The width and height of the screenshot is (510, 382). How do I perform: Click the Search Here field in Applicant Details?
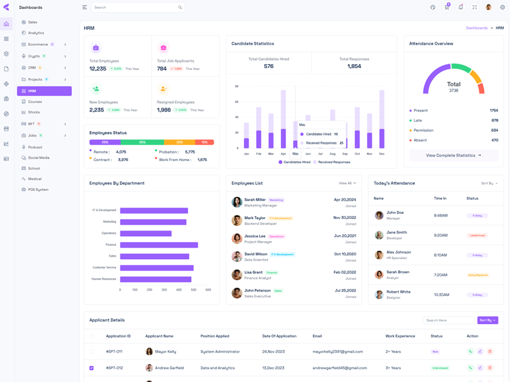click(449, 320)
